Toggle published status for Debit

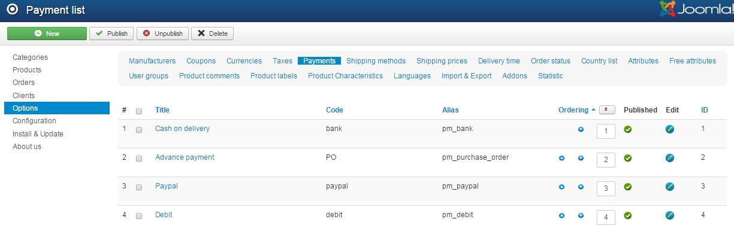[x=628, y=215]
